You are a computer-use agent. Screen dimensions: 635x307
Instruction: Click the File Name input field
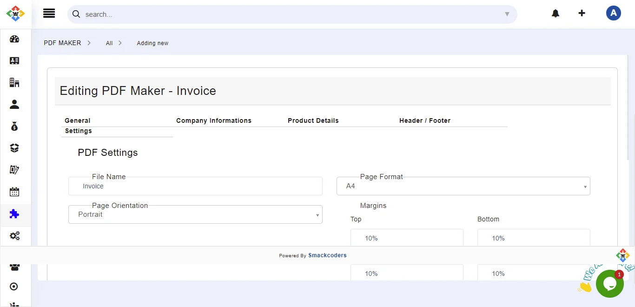tap(195, 186)
